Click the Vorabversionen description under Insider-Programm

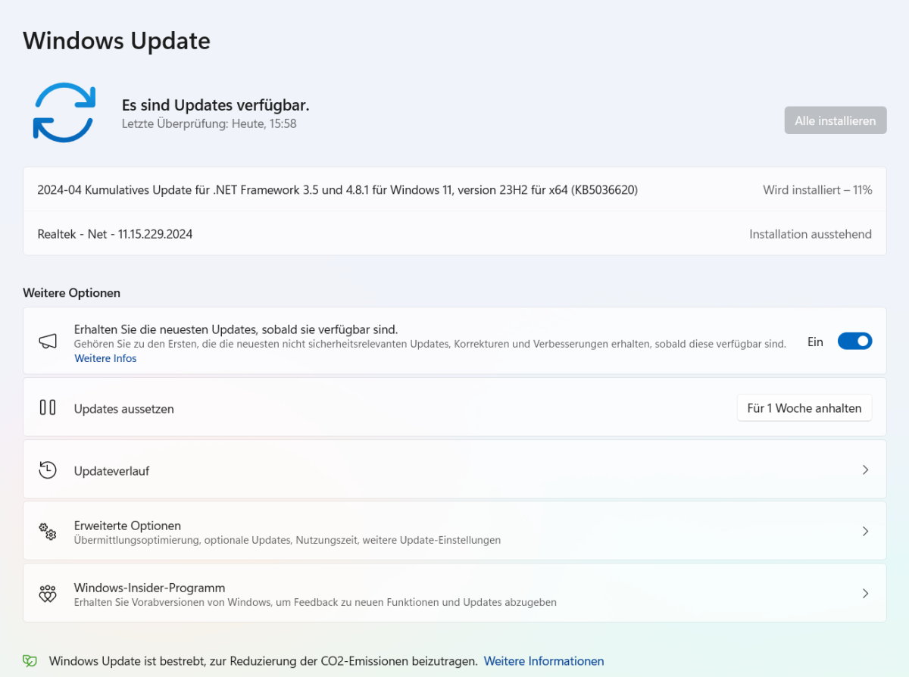[x=315, y=603]
